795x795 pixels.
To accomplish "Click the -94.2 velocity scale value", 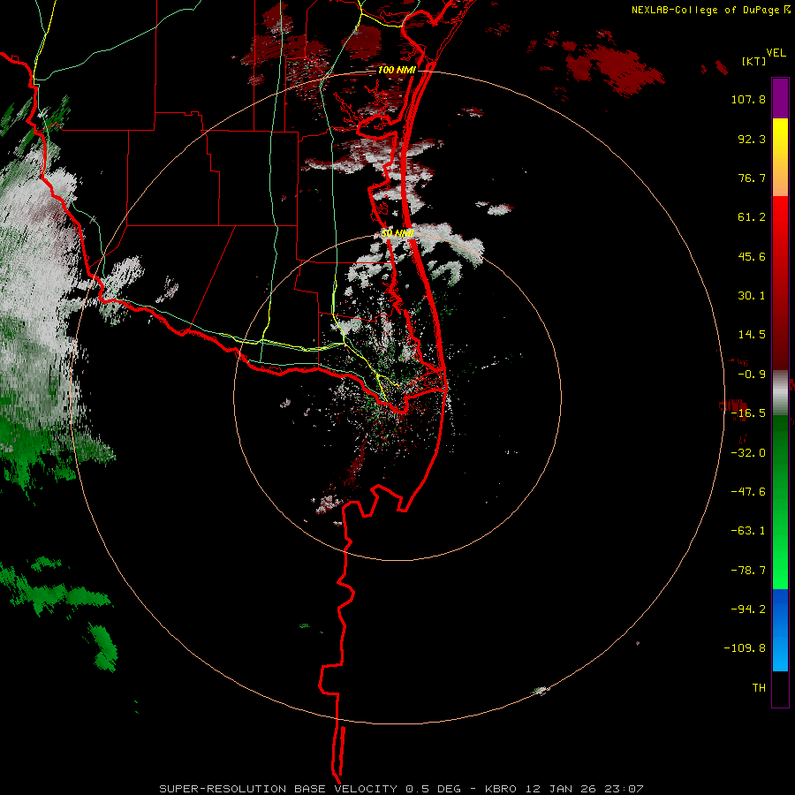I will 748,609.
